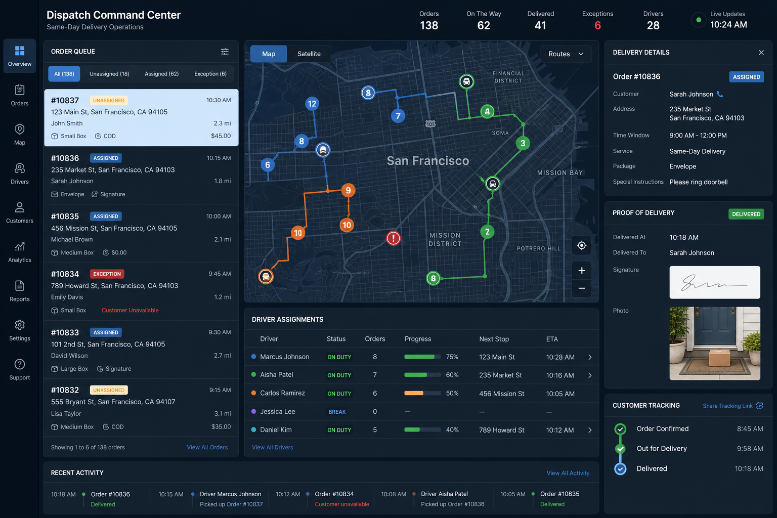
Task: Open order #10837 card in queue
Action: [x=141, y=118]
